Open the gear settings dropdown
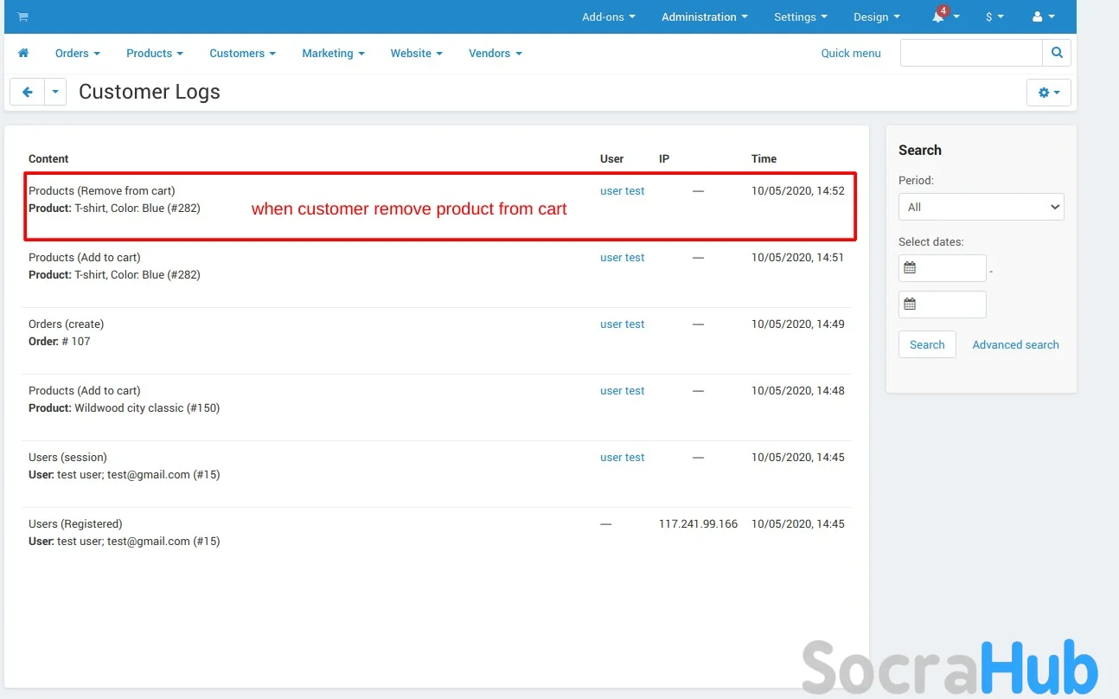The image size is (1119, 699). pos(1048,93)
